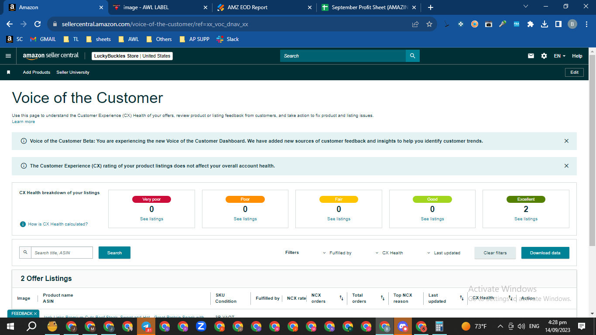Viewport: 596px width, 335px height.
Task: Expand the Last updated filter
Action: [x=444, y=253]
